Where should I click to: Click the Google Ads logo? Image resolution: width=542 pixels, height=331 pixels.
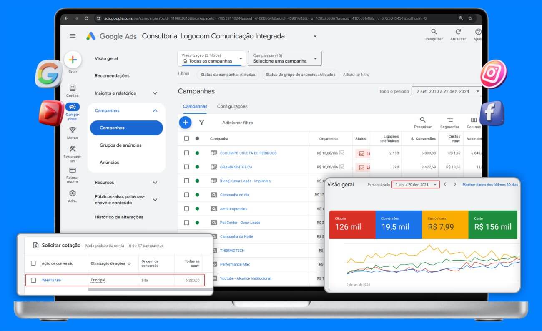click(x=111, y=36)
